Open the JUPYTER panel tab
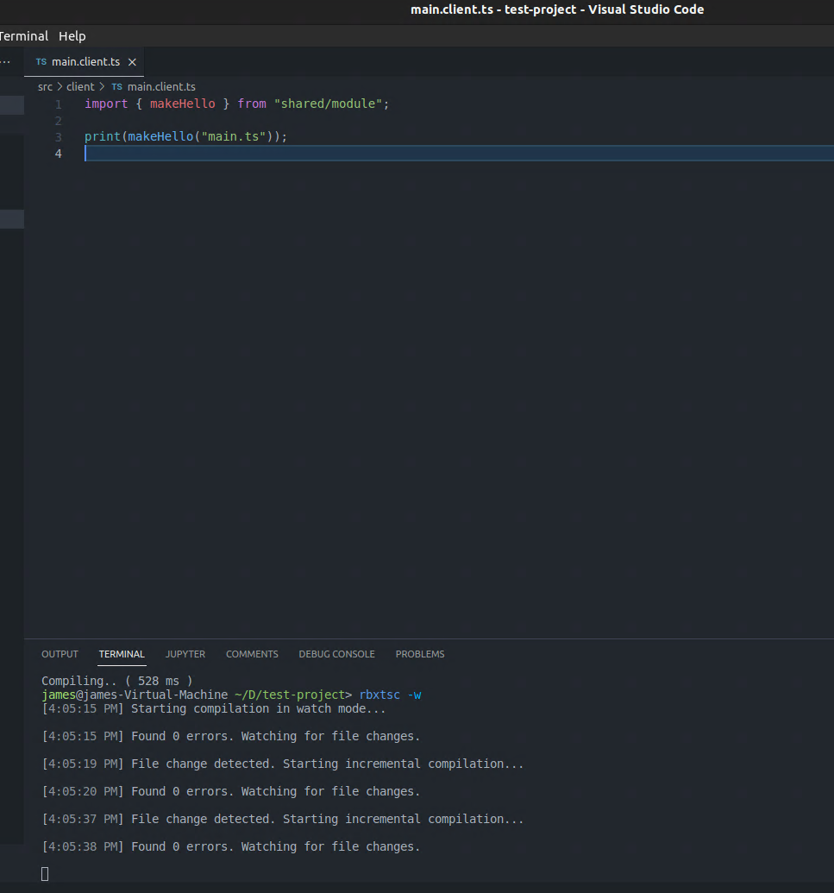Screen dimensions: 834x893 (x=185, y=654)
